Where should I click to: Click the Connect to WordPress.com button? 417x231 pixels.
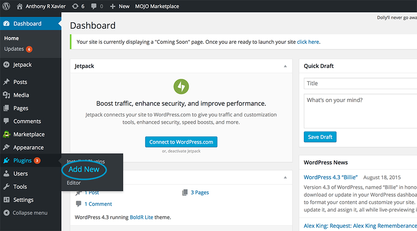pos(181,142)
